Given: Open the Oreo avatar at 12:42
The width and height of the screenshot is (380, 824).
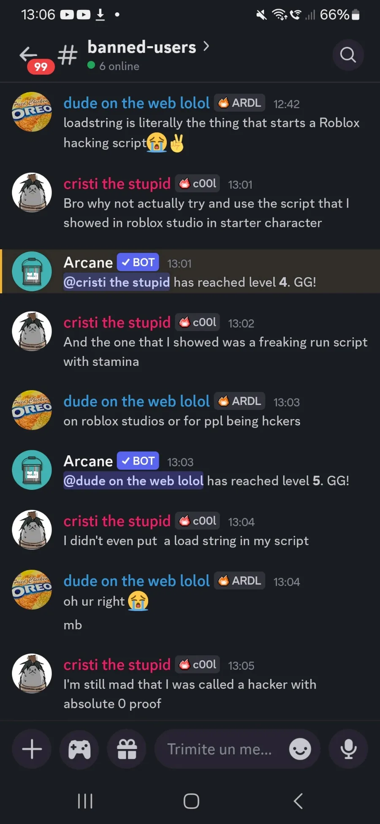Looking at the screenshot, I should (32, 112).
